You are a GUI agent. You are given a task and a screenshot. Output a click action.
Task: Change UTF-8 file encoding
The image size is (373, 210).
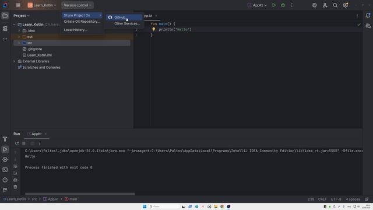pos(336,199)
